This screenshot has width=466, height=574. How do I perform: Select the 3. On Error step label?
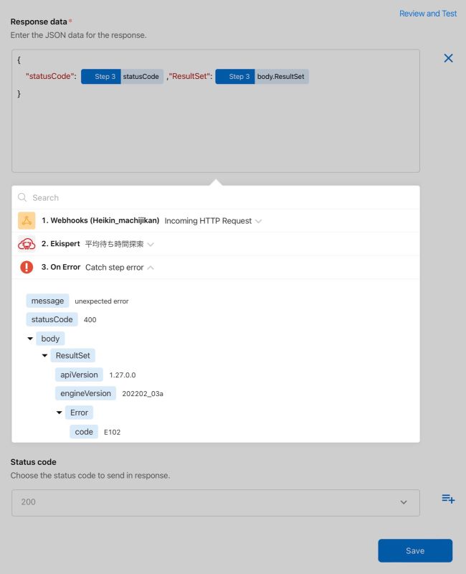click(x=61, y=267)
